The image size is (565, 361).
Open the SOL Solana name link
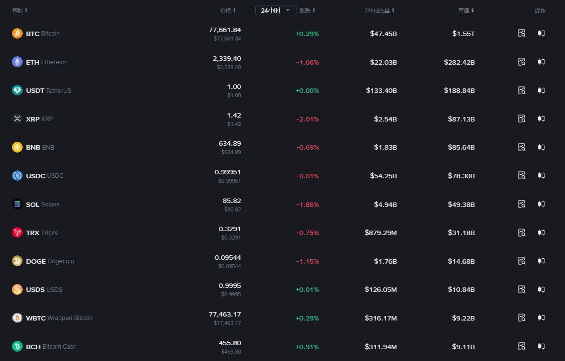(43, 204)
